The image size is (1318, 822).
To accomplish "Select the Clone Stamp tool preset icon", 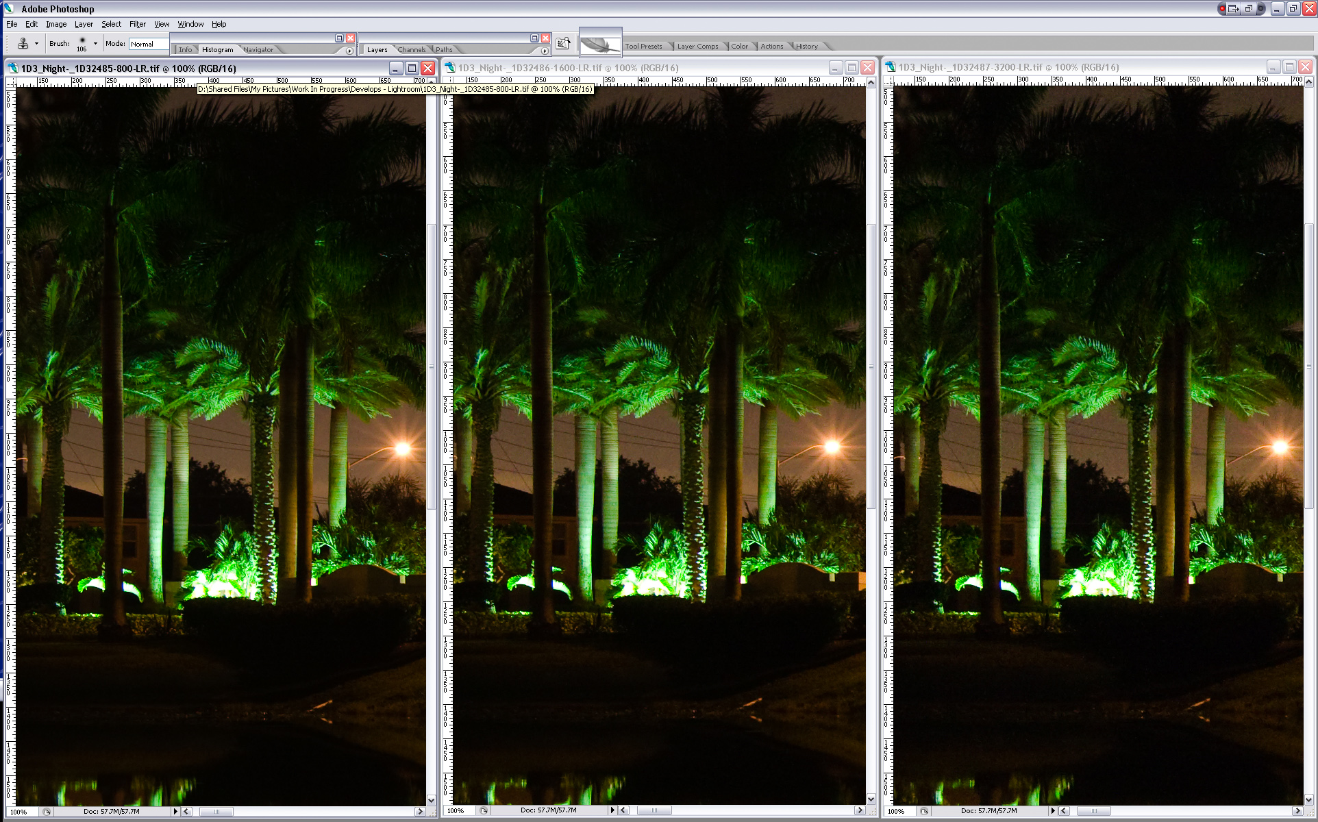I will pos(23,43).
